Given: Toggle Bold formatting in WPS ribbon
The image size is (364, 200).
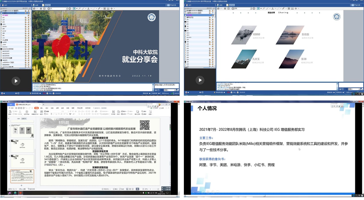Looking at the screenshot, I should [x=51, y=114].
